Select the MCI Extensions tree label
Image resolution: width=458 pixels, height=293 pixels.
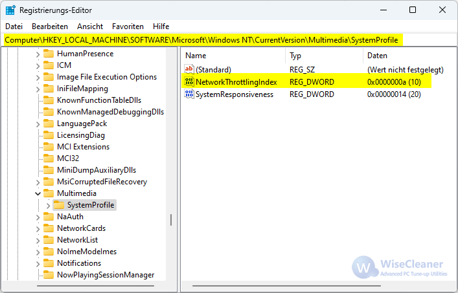click(x=84, y=147)
